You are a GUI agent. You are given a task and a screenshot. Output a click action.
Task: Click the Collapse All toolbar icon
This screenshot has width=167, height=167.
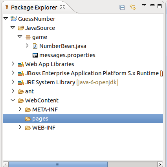(x=122, y=7)
